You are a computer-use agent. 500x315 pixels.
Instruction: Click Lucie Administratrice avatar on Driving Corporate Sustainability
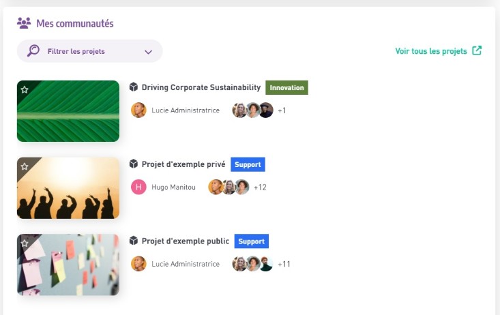point(138,110)
